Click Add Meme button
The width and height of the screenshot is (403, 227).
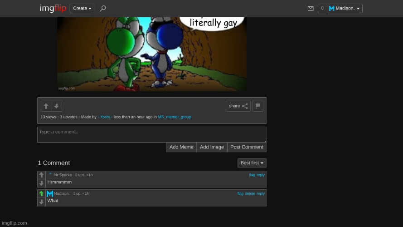pos(181,147)
